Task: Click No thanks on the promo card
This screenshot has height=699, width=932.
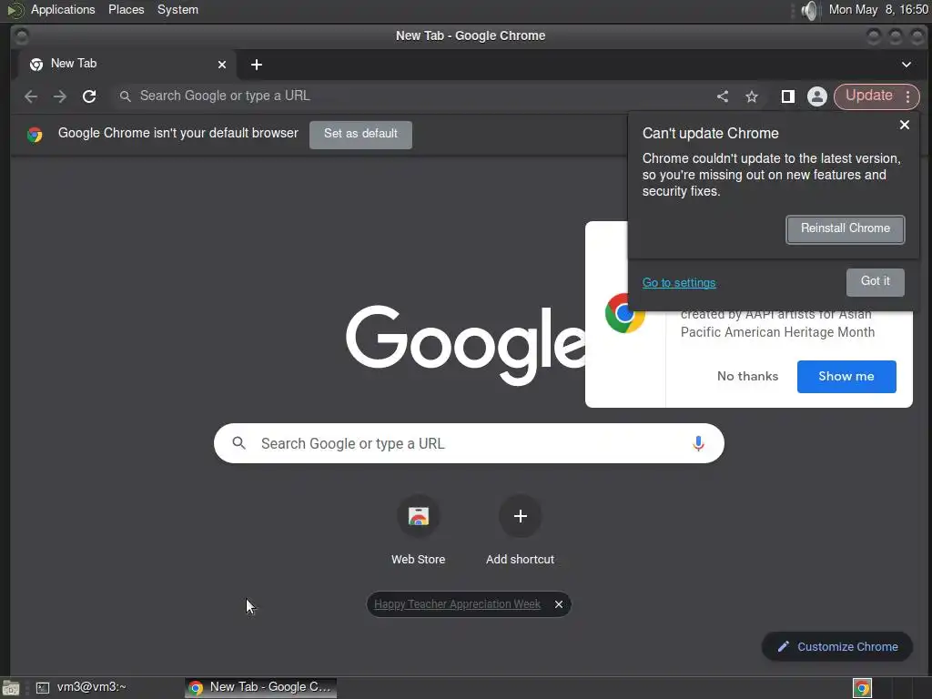Action: tap(748, 376)
